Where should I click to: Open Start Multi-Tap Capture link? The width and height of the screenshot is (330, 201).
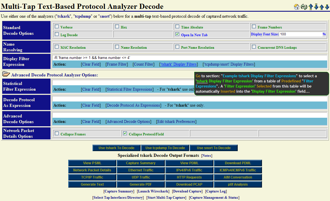pyautogui.click(x=166, y=198)
